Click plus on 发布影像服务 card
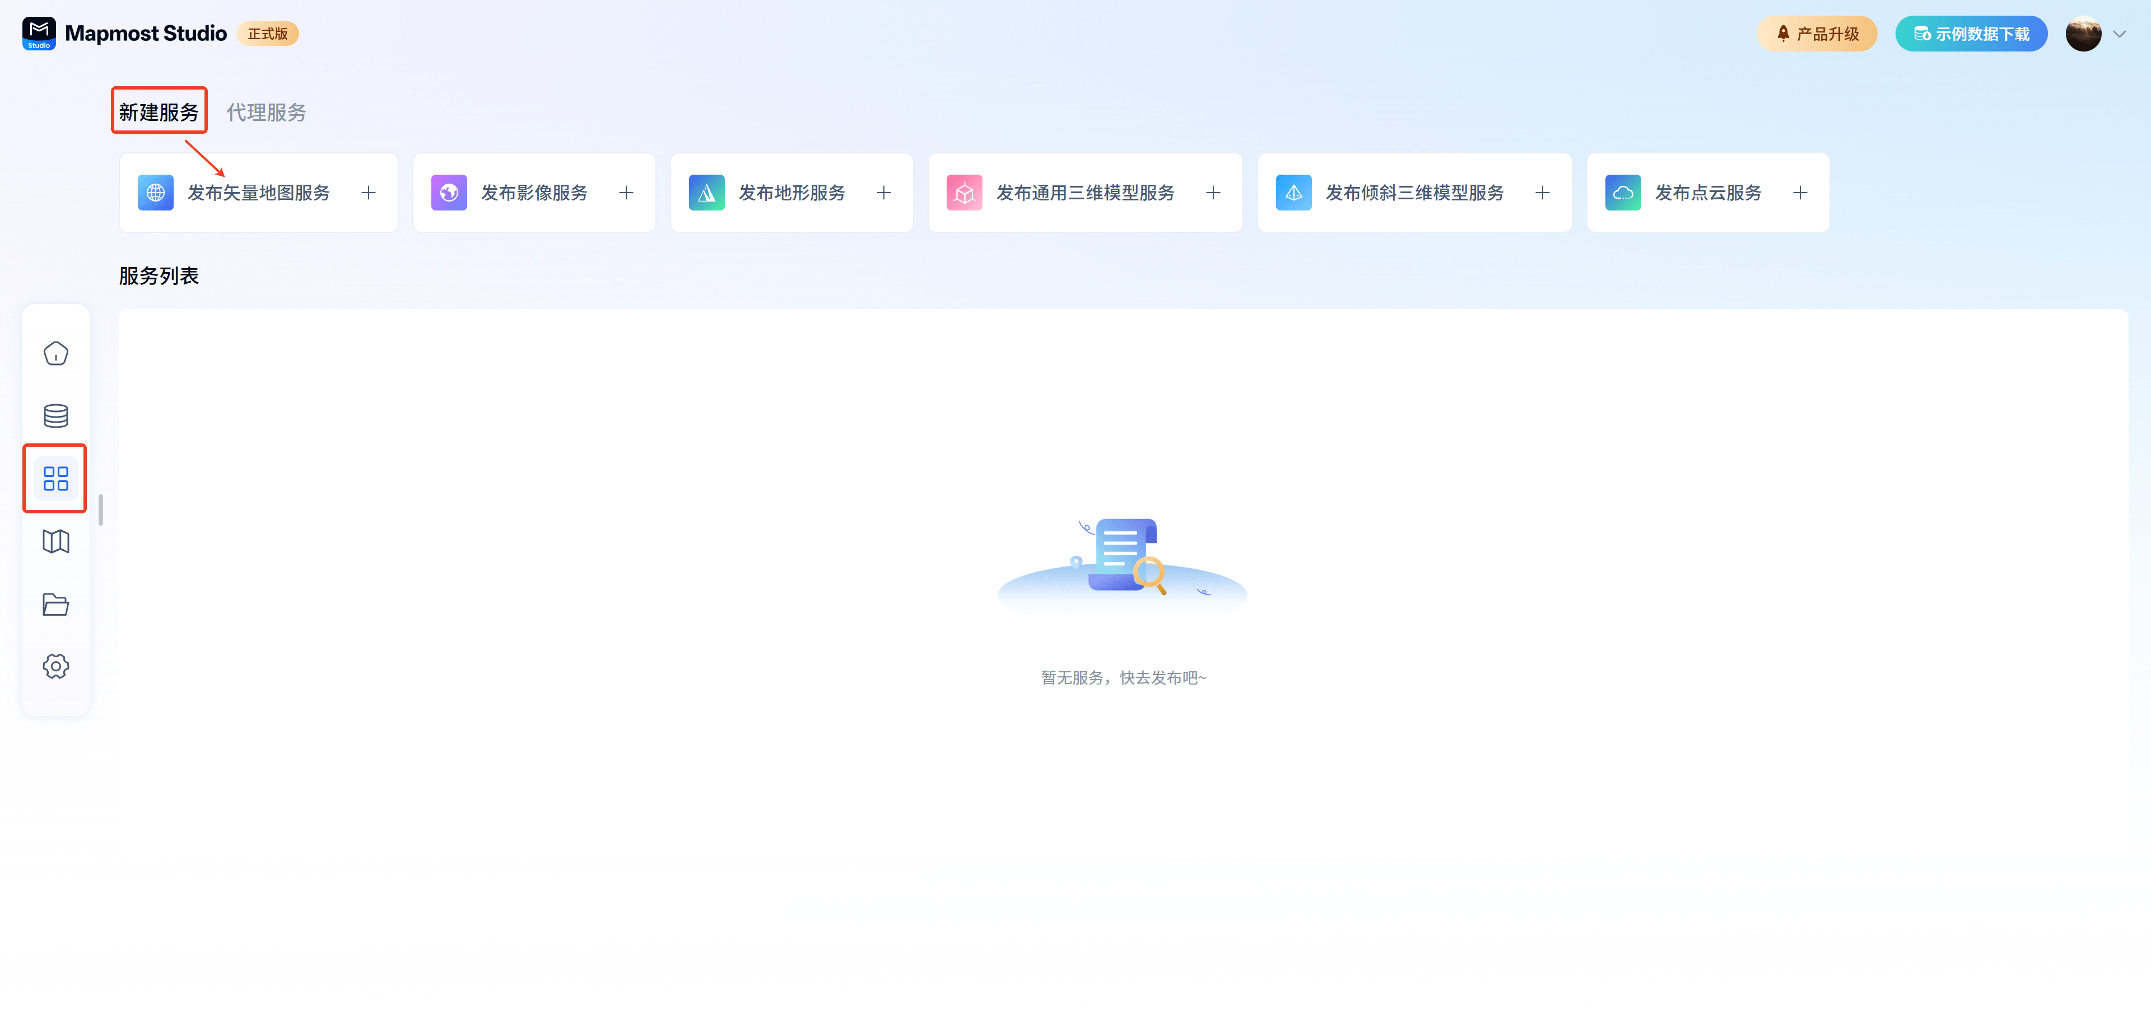The height and width of the screenshot is (1020, 2151). click(x=626, y=193)
